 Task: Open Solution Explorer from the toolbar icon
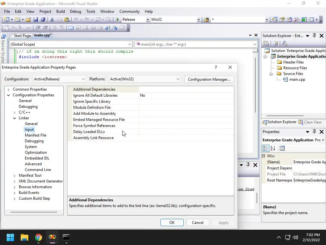coord(275,19)
